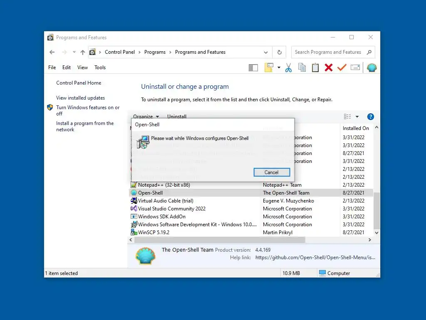Open Turn Windows features on or off

tap(88, 110)
